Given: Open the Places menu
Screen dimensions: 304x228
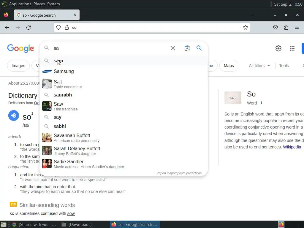Looking at the screenshot, I should pos(39,4).
